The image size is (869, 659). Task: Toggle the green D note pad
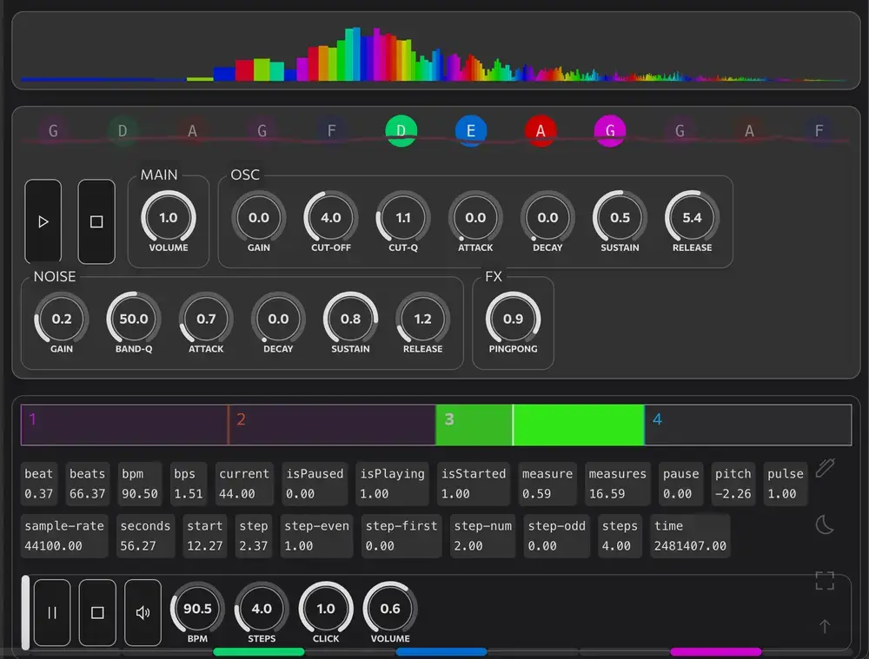click(401, 130)
